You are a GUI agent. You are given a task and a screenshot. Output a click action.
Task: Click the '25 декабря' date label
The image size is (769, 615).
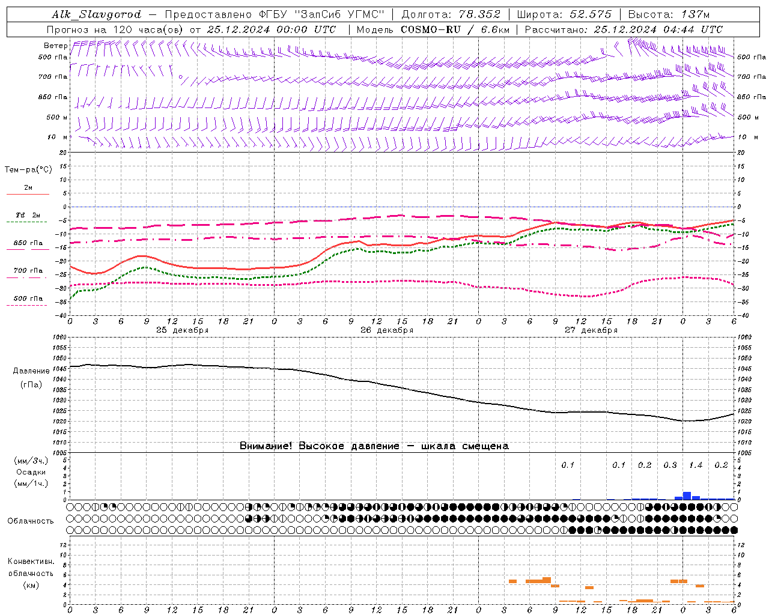(x=183, y=330)
